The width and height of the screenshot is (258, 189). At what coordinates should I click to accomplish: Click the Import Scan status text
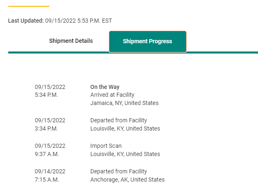pos(106,146)
